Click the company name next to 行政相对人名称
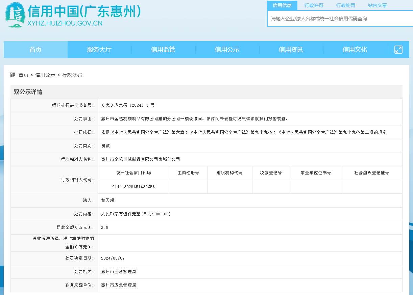 pos(141,159)
